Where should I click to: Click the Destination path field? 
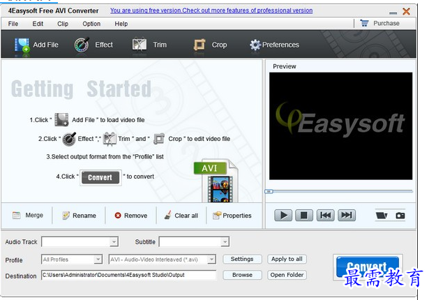pyautogui.click(x=128, y=275)
